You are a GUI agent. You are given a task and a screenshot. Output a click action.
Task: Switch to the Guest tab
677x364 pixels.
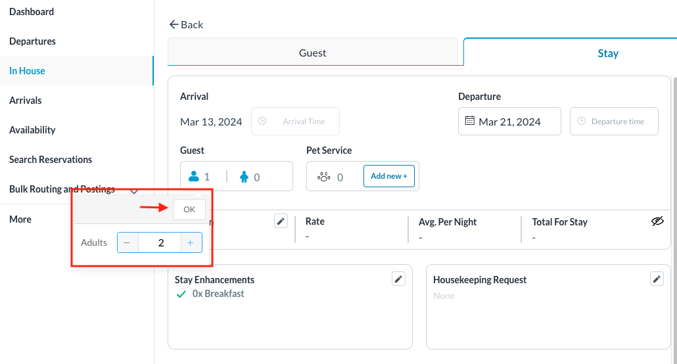coord(312,53)
